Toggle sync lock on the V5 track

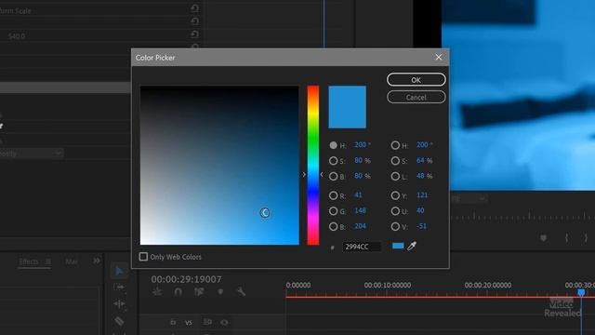[x=207, y=322]
